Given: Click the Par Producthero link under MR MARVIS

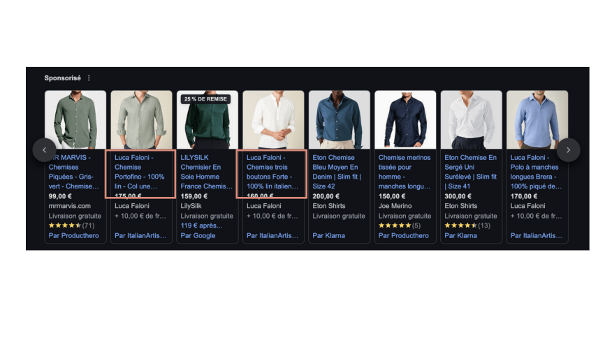Looking at the screenshot, I should (73, 235).
